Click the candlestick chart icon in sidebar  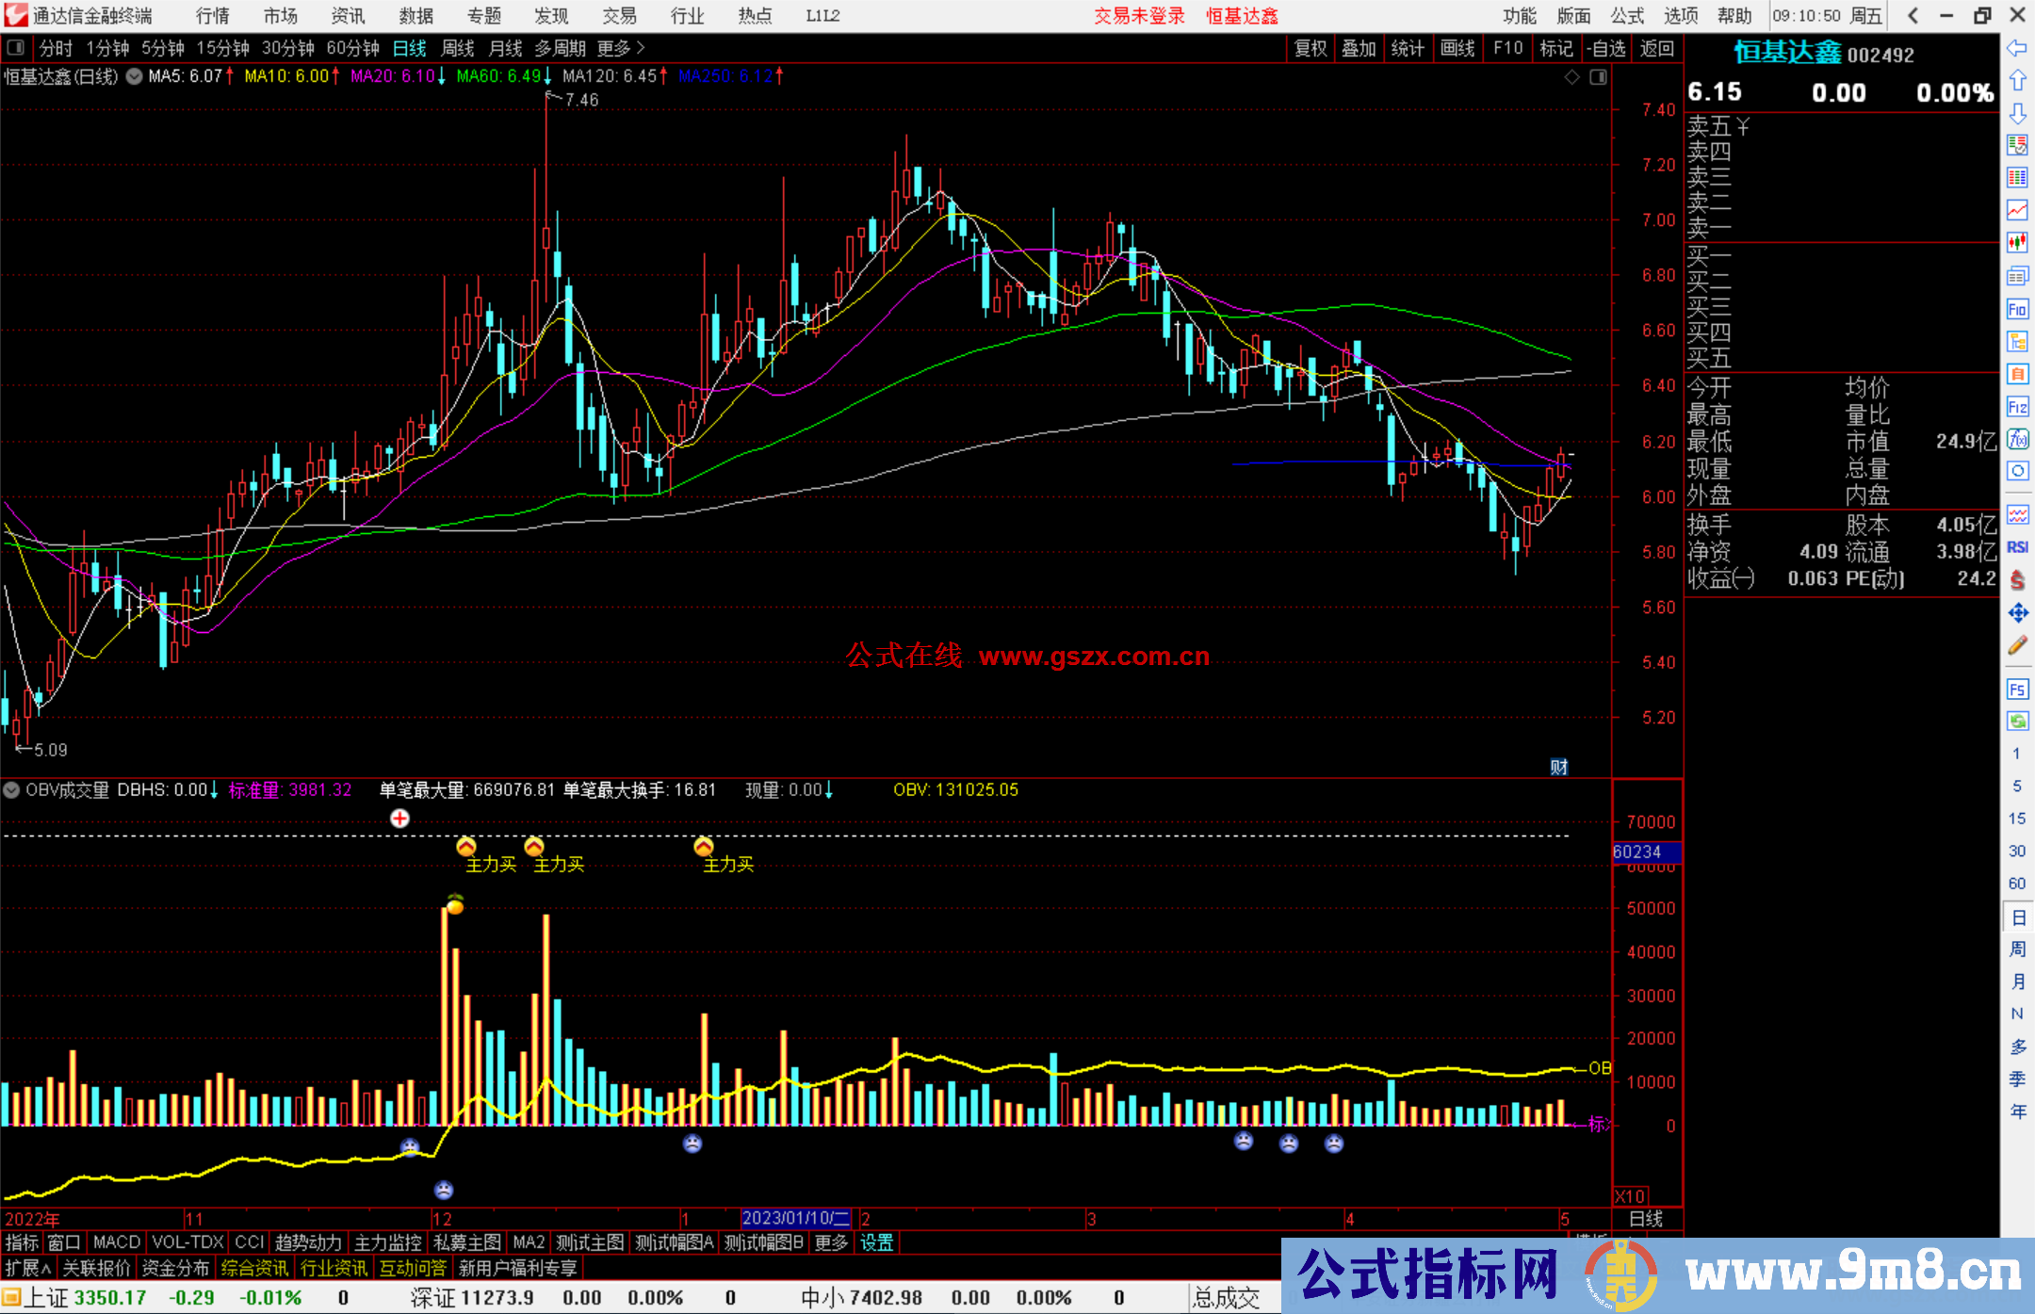coord(2017,242)
